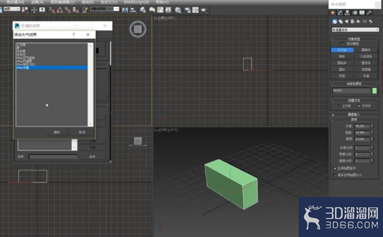383x237 pixels.
Task: Click the Length value field
Action: coord(363,126)
